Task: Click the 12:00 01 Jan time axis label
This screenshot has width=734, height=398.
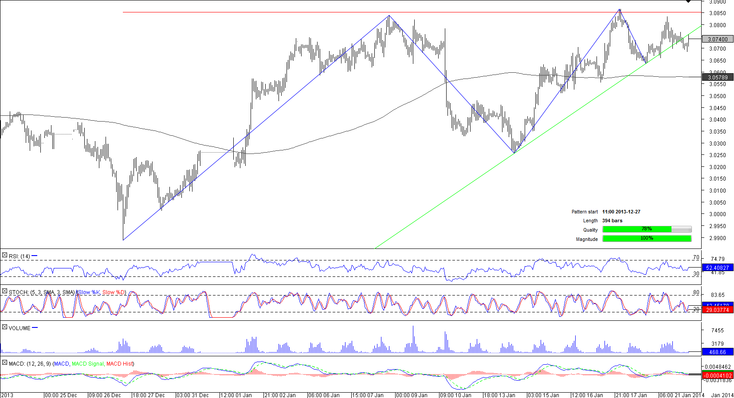Action: (236, 395)
